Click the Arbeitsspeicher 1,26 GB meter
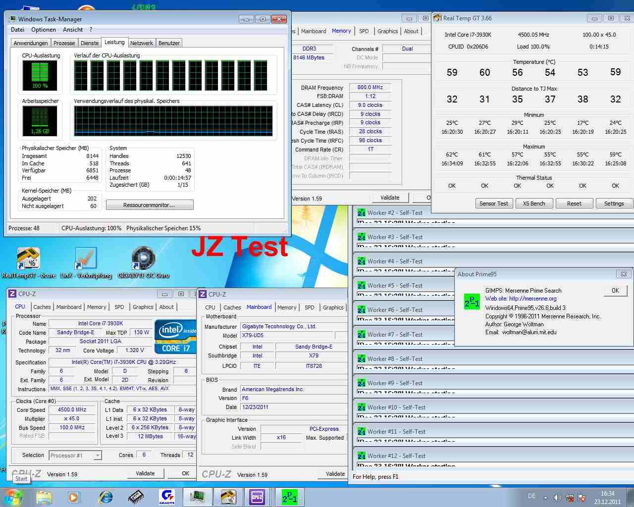 tap(40, 121)
